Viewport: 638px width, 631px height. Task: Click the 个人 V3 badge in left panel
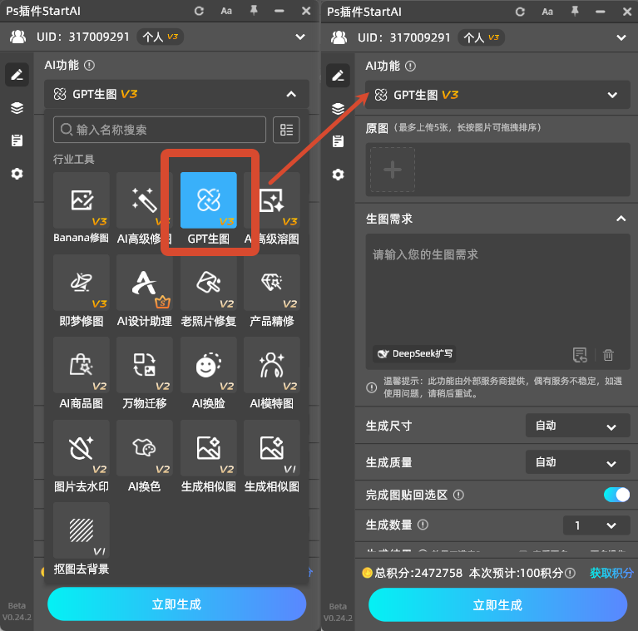[161, 37]
